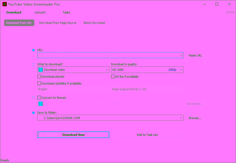Expand the URL history dropdown arrow
Image resolution: width=236 pixels, height=163 pixels.
coord(181,55)
